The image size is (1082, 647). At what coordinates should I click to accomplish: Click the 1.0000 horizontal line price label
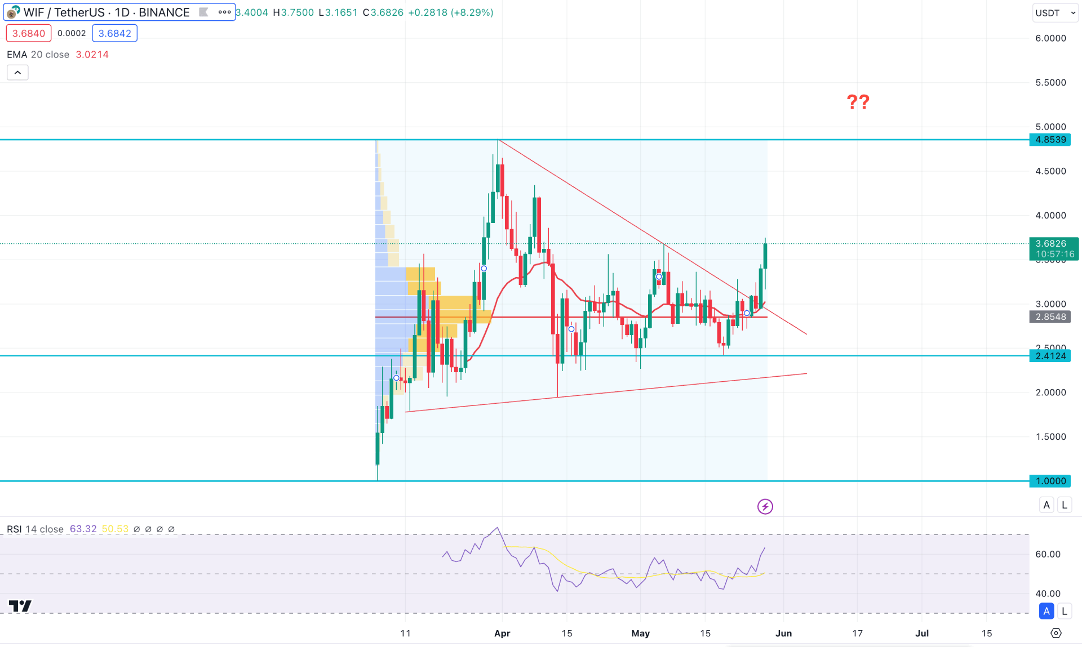[1051, 481]
